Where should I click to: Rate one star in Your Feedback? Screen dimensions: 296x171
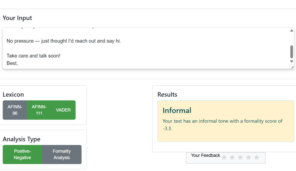(224, 157)
